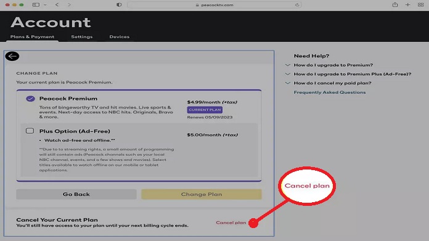
Task: Click the Safari share icon
Action: click(x=395, y=5)
